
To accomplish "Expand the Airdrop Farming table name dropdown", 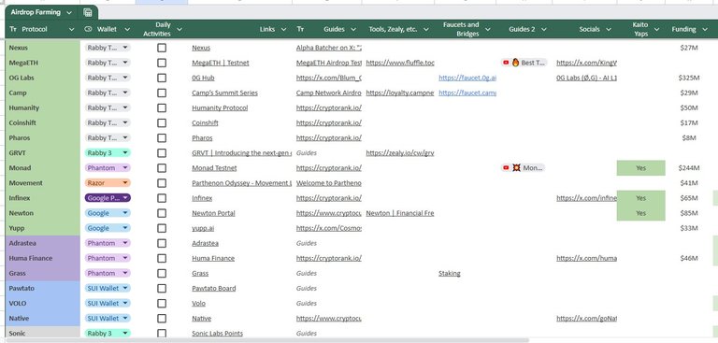I will [x=69, y=13].
